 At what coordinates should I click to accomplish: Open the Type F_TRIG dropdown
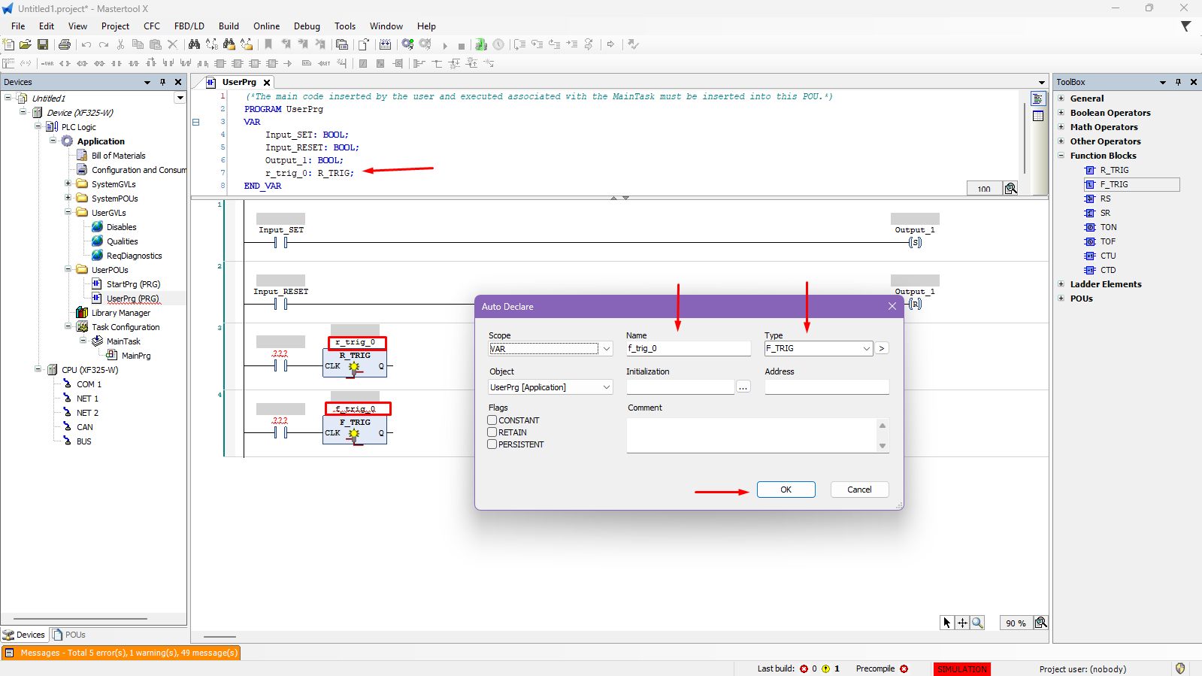pyautogui.click(x=866, y=349)
